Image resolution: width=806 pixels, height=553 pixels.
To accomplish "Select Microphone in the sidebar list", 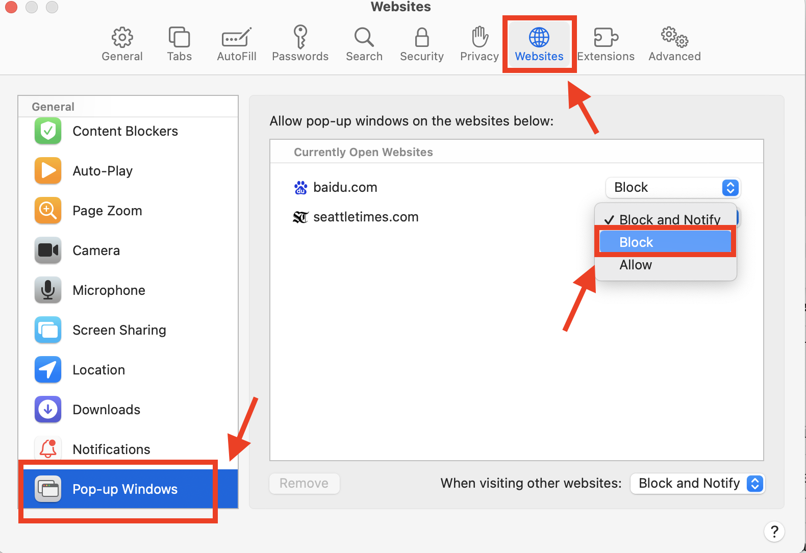I will (x=109, y=290).
